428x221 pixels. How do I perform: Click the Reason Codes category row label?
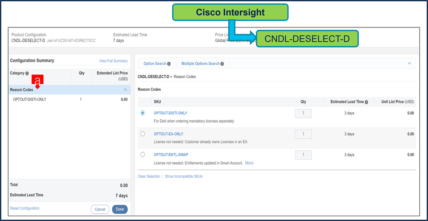(22, 90)
